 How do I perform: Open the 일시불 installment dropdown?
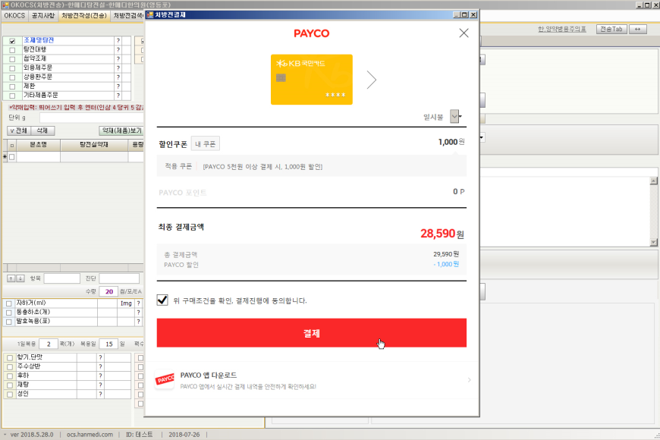pos(454,116)
